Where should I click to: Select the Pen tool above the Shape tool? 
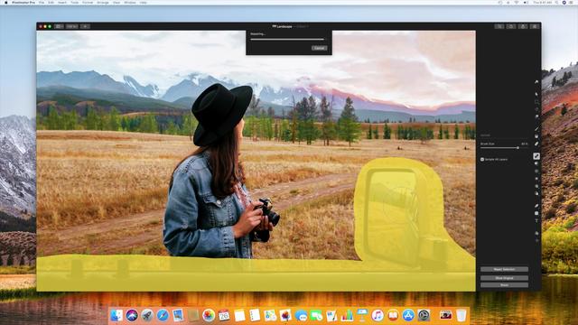coord(536,206)
